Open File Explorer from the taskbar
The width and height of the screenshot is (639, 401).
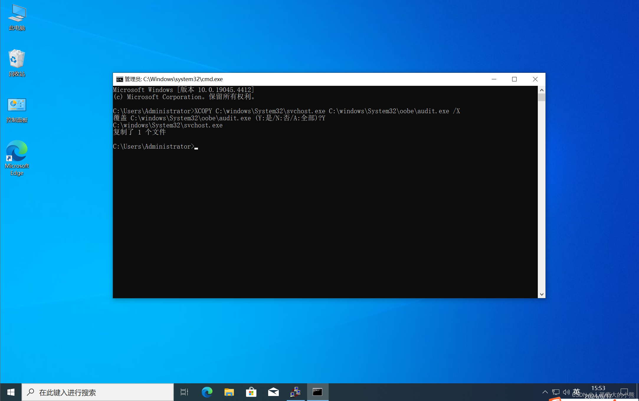229,392
